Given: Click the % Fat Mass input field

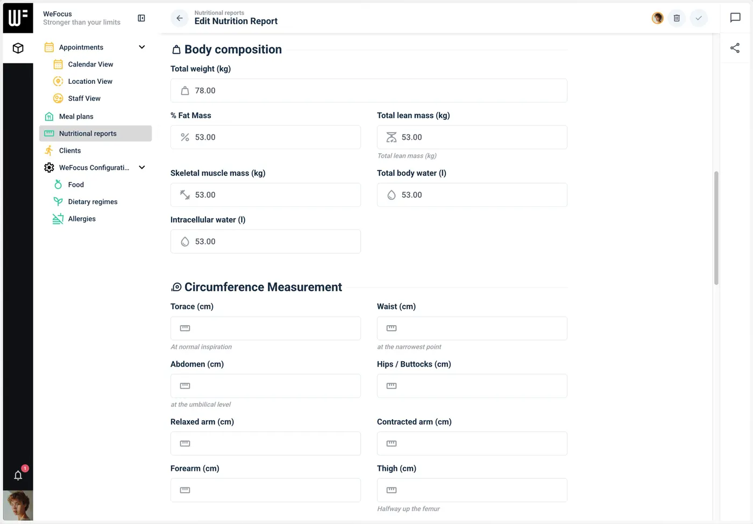Looking at the screenshot, I should click(265, 137).
